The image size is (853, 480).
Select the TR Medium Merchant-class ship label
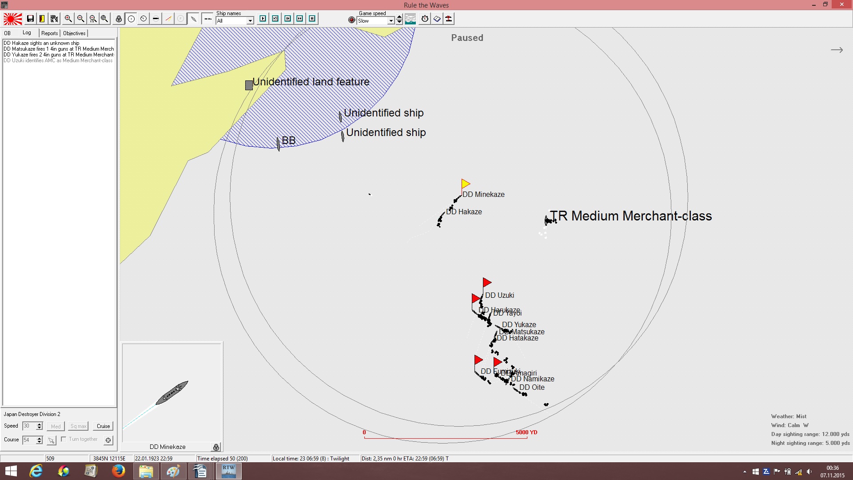coord(631,216)
